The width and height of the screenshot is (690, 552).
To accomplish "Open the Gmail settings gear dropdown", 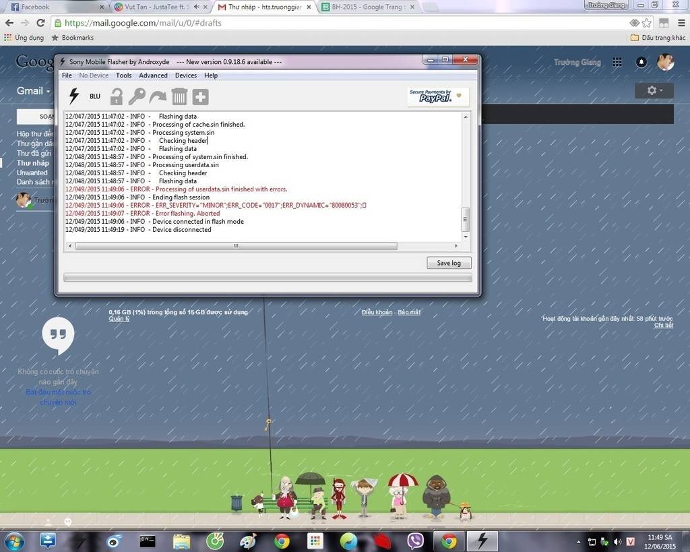I will coord(654,90).
